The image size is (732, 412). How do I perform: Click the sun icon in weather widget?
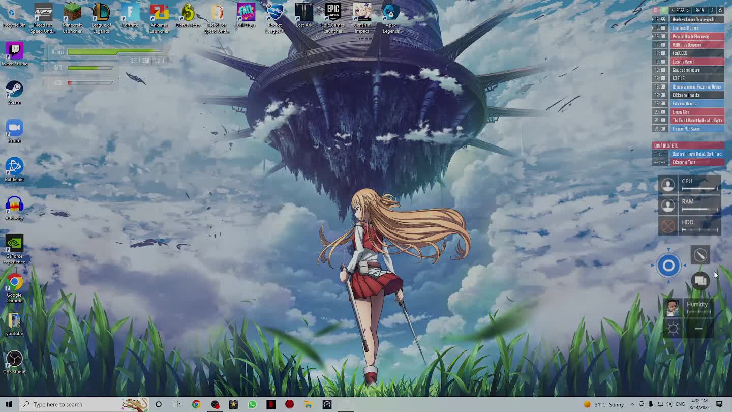(673, 329)
